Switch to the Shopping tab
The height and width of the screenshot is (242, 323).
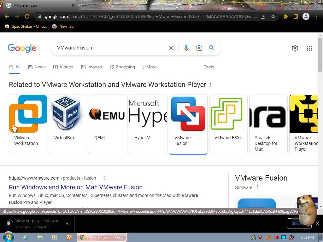click(x=122, y=67)
